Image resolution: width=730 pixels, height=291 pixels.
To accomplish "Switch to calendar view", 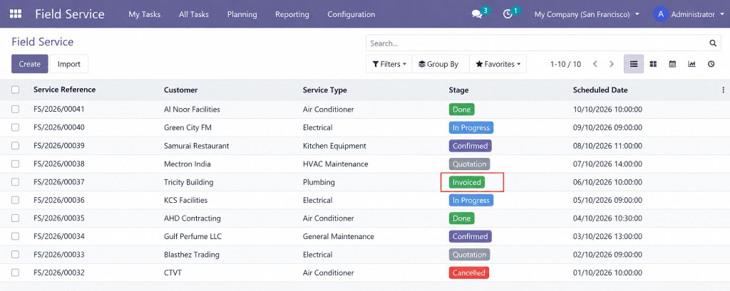I will pos(672,64).
